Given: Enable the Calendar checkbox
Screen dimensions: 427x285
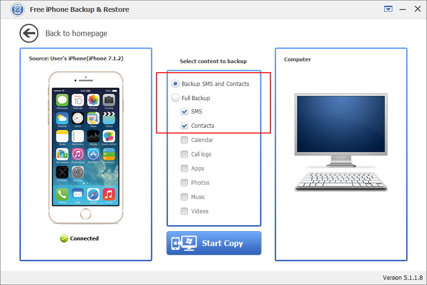Looking at the screenshot, I should coord(185,140).
